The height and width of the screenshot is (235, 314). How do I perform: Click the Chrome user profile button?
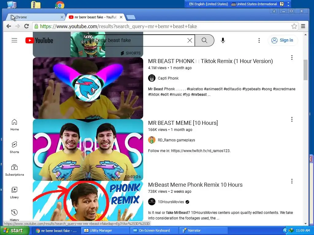(274, 11)
